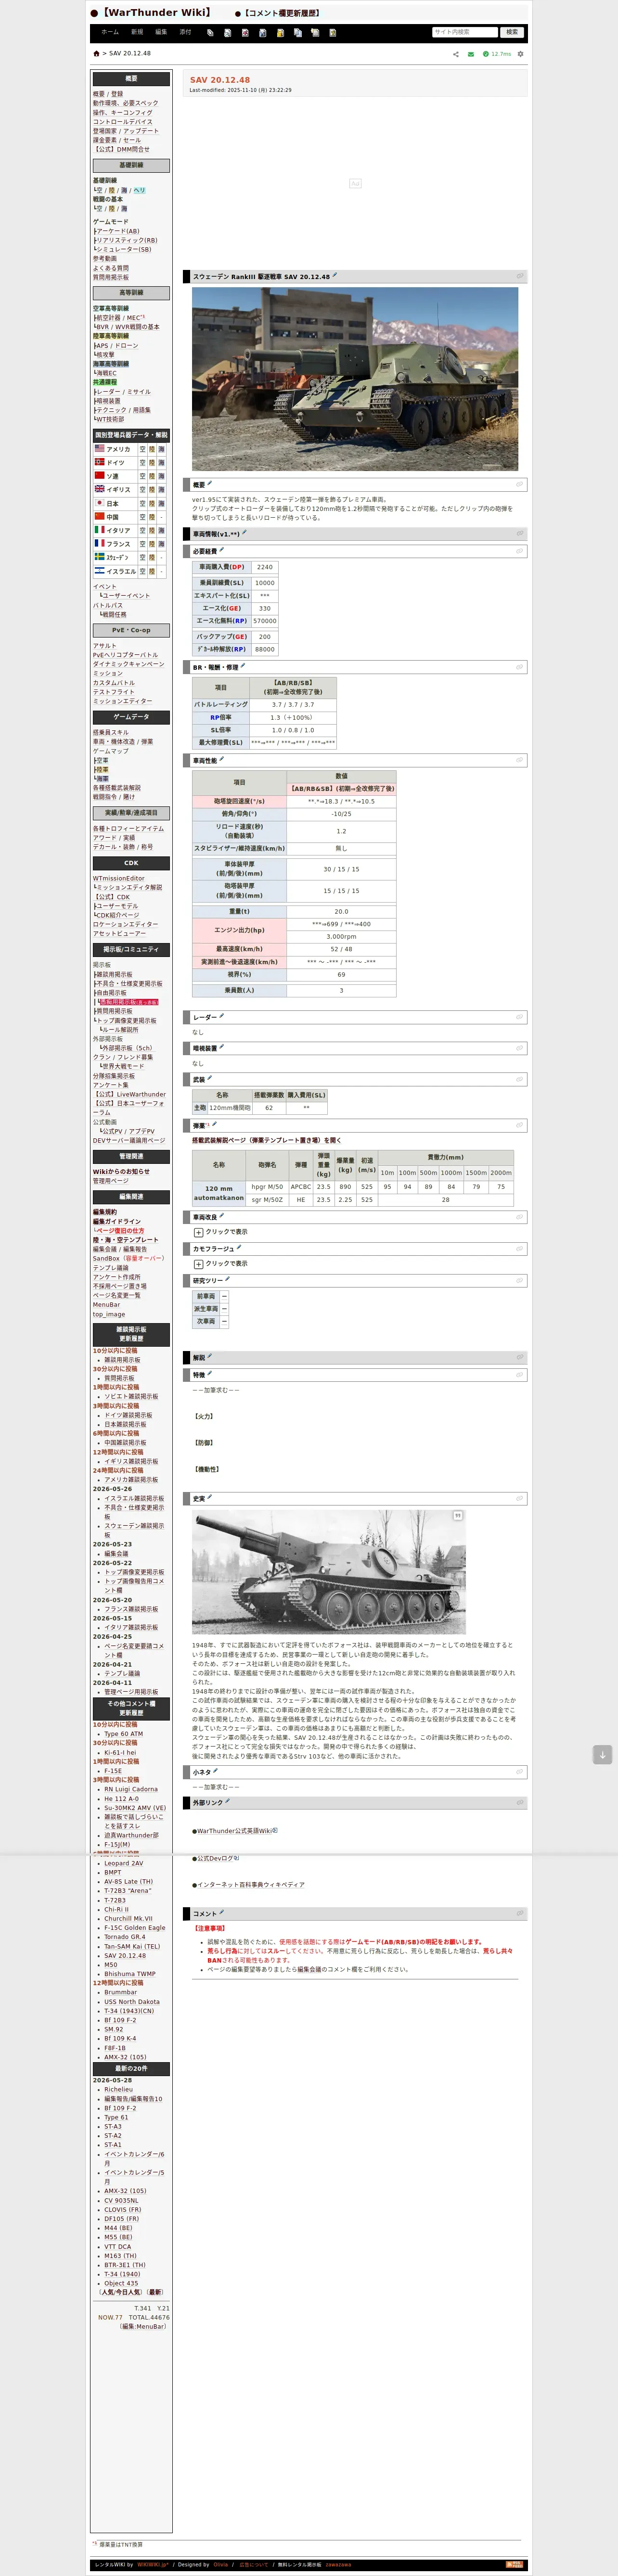
Task: Open the コメント欄更新履歴 header link
Action: (x=281, y=13)
